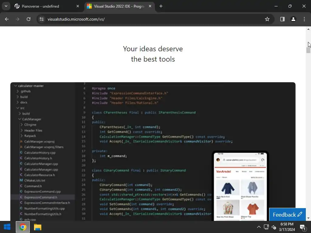Open the notification center icon
Screen dimensions: 311x233
coord(303,227)
